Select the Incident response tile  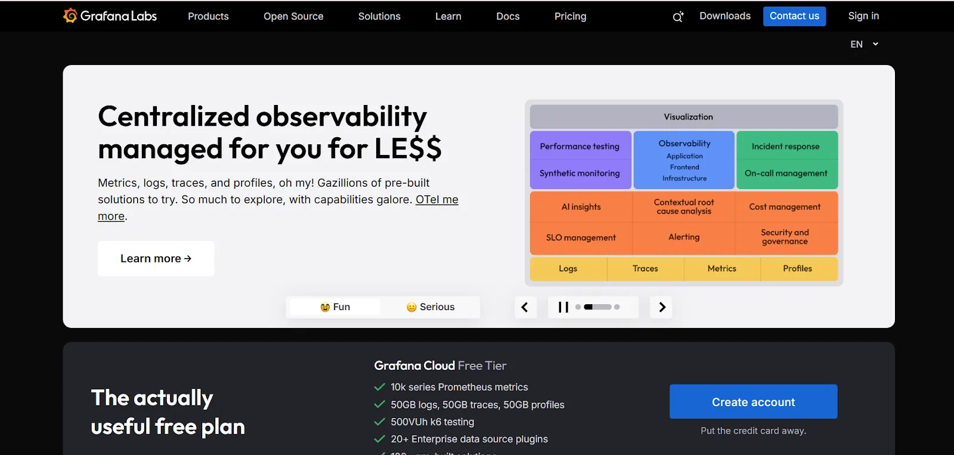787,146
